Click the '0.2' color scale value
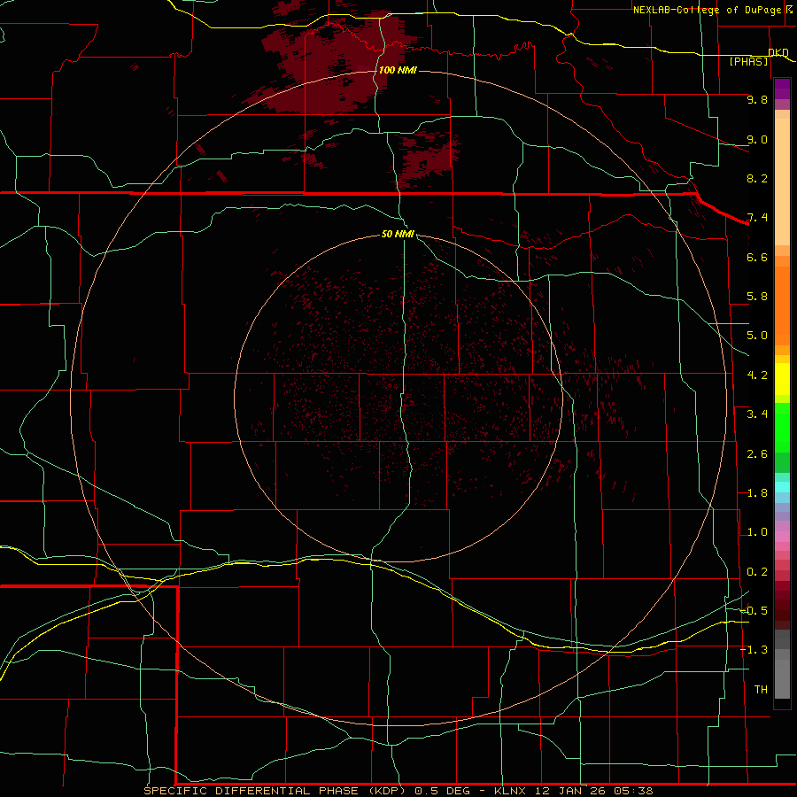The width and height of the screenshot is (797, 797). 757,572
